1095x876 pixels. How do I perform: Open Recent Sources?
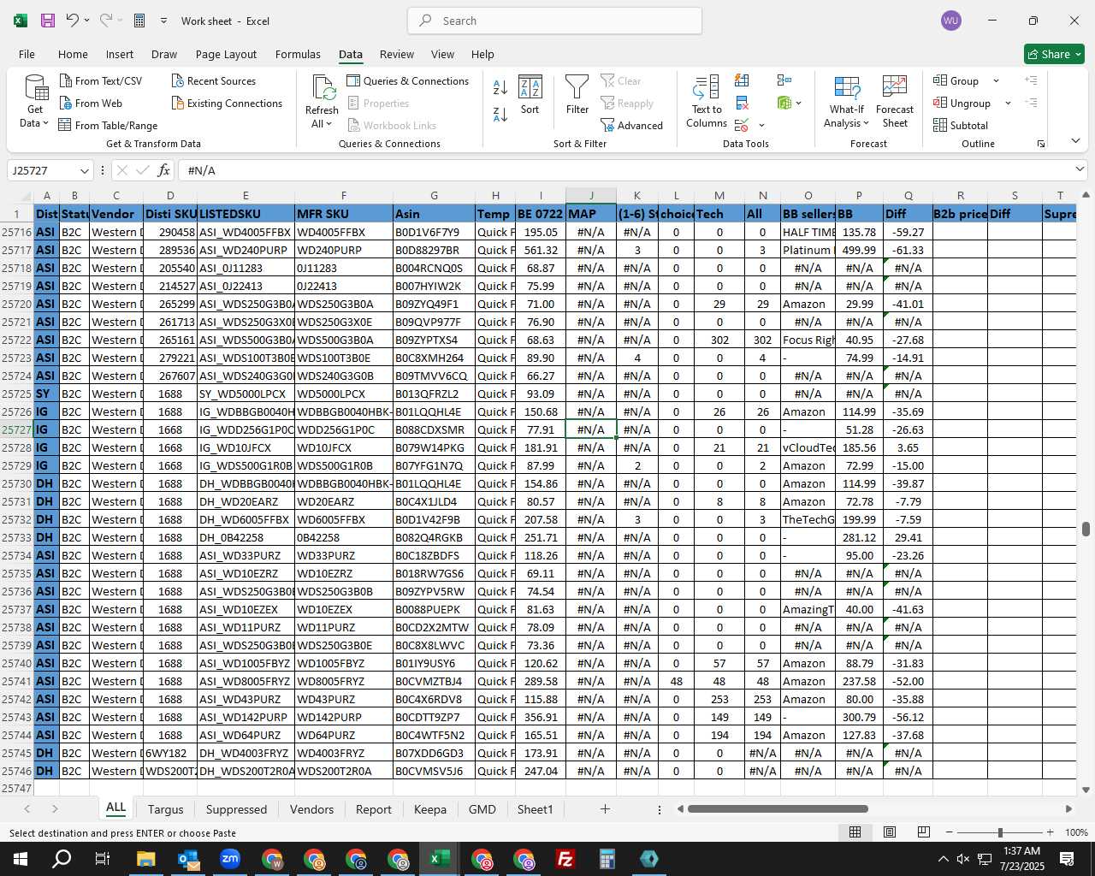(214, 80)
